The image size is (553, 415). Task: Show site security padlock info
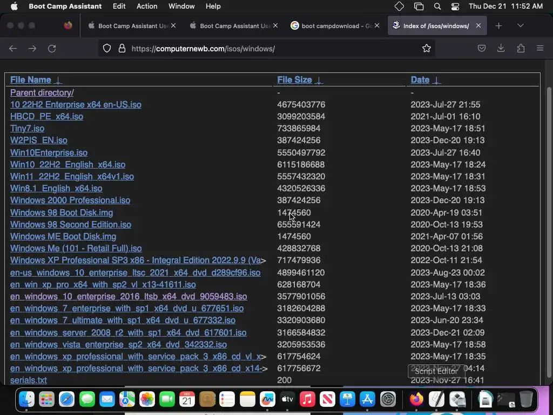tap(122, 48)
